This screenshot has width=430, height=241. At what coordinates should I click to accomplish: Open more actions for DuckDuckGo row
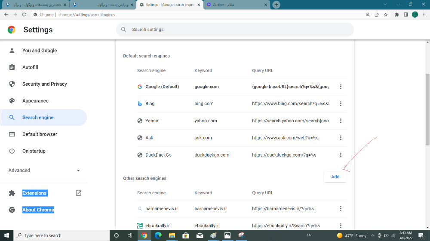tap(341, 155)
